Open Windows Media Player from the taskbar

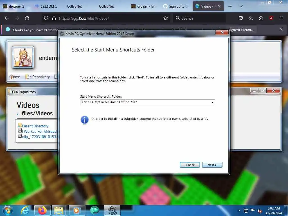tap(76, 210)
